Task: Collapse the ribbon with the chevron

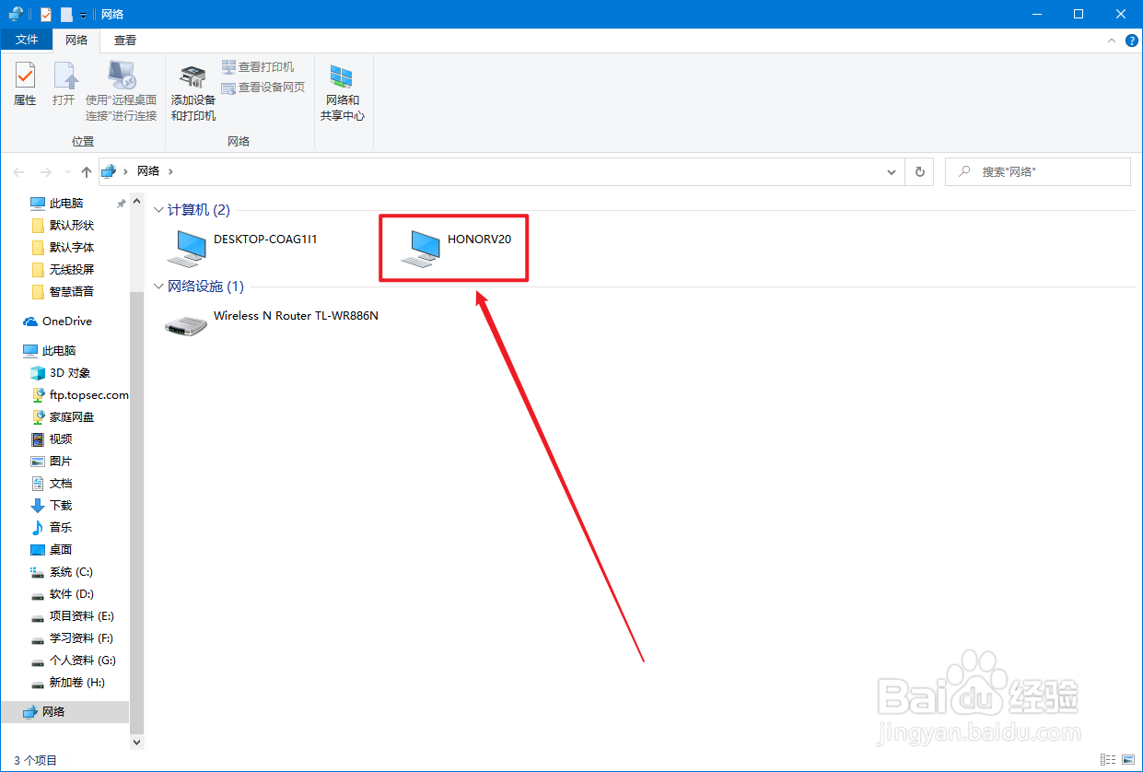Action: click(x=1113, y=41)
